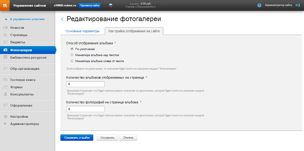Click the Оформление sidebar icon

[x=5, y=105]
